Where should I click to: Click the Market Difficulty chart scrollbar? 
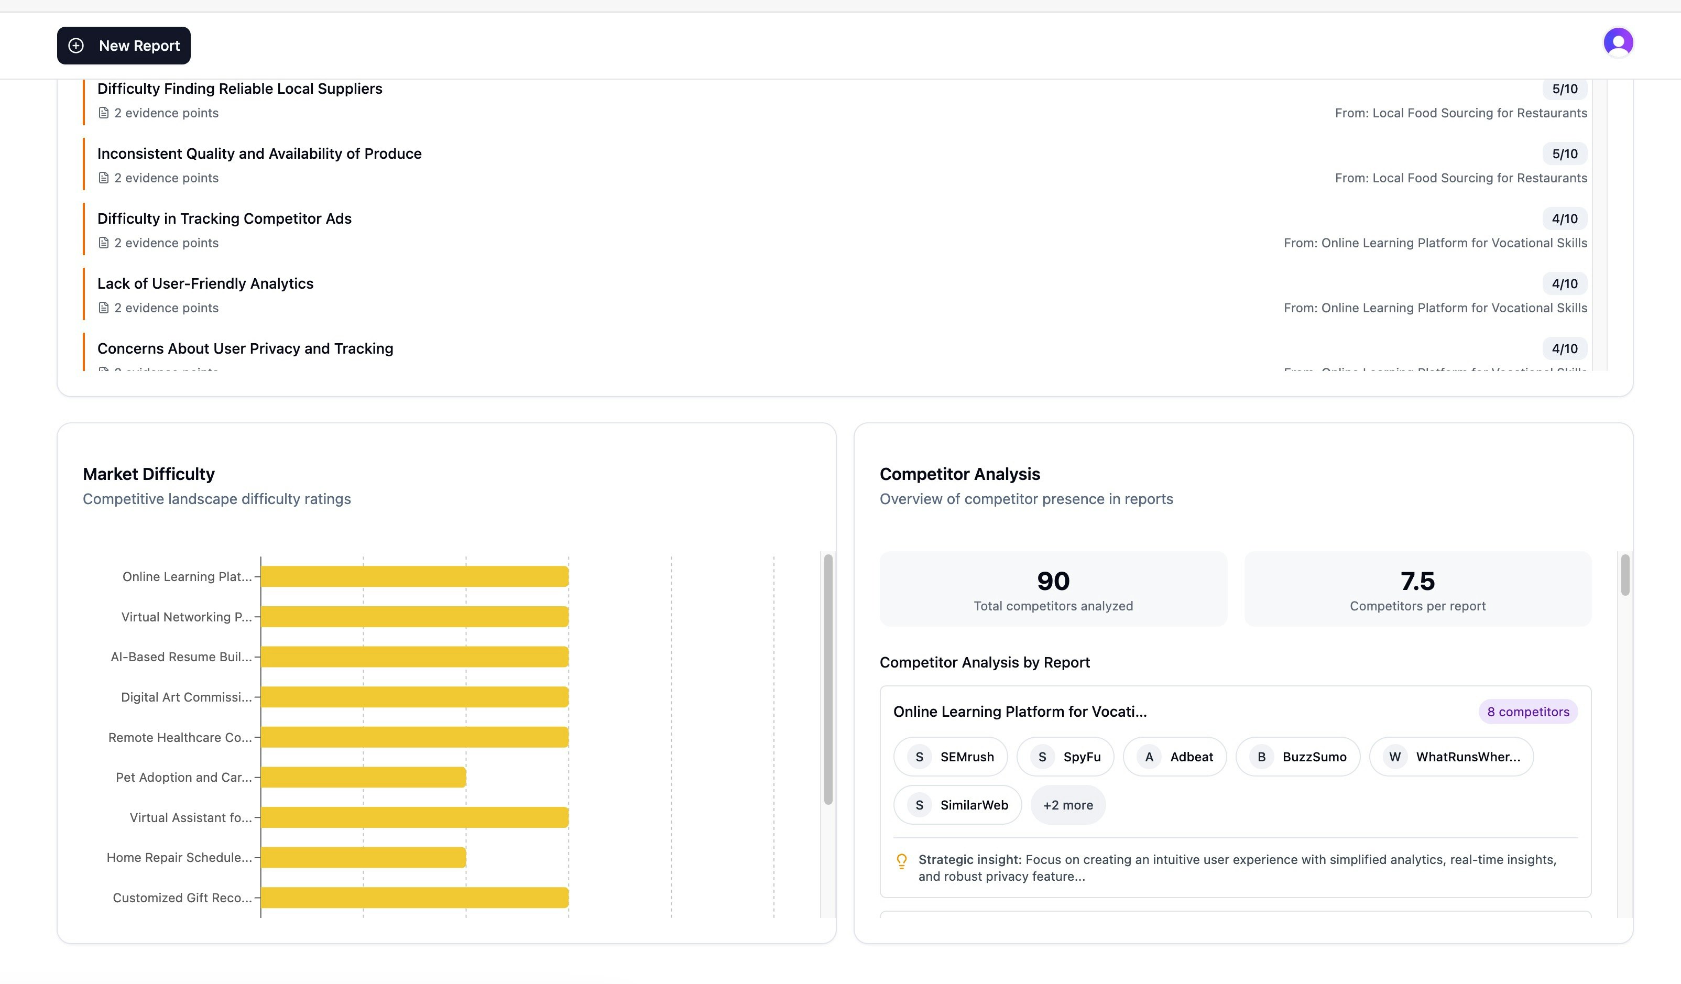click(x=828, y=679)
